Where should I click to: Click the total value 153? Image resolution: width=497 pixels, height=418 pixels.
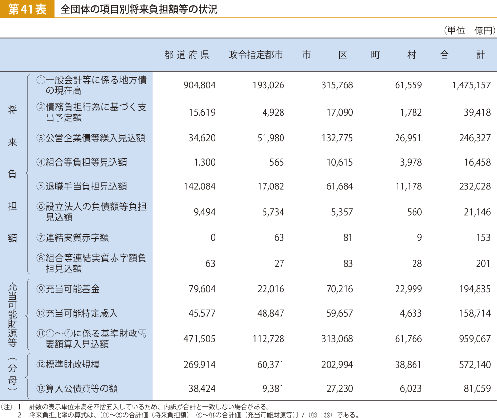[483, 237]
